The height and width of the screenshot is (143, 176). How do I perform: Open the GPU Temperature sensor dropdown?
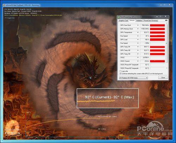point(138,32)
